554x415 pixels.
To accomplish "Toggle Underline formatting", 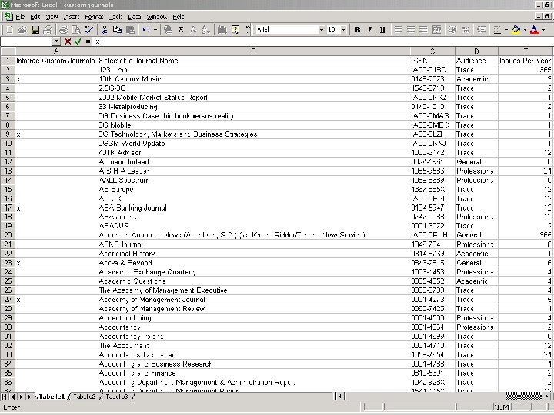I will point(382,30).
